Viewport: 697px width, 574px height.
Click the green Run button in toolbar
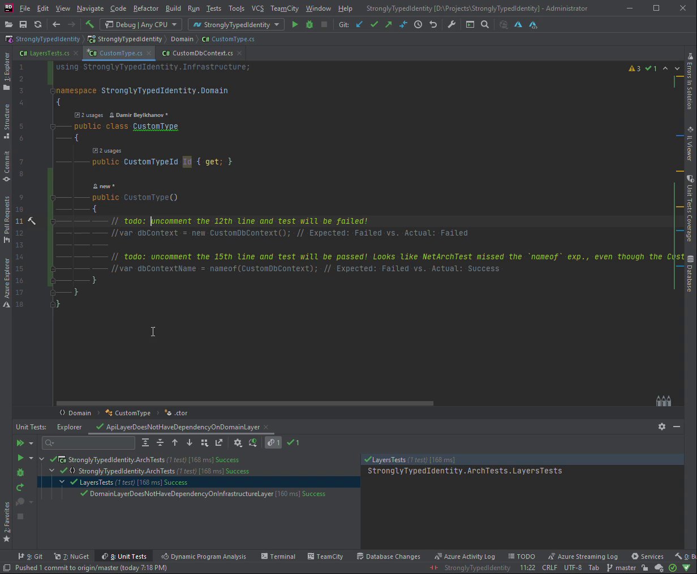click(x=295, y=24)
